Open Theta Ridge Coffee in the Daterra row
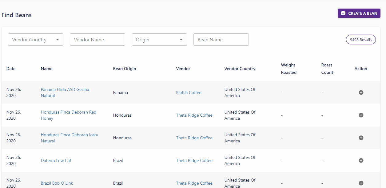This screenshot has height=188, width=386. coord(194,160)
